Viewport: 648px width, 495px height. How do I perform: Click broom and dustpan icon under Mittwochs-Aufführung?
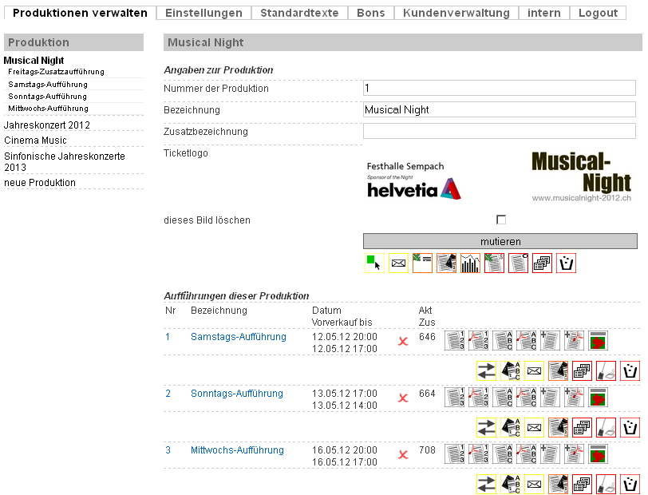tap(607, 485)
